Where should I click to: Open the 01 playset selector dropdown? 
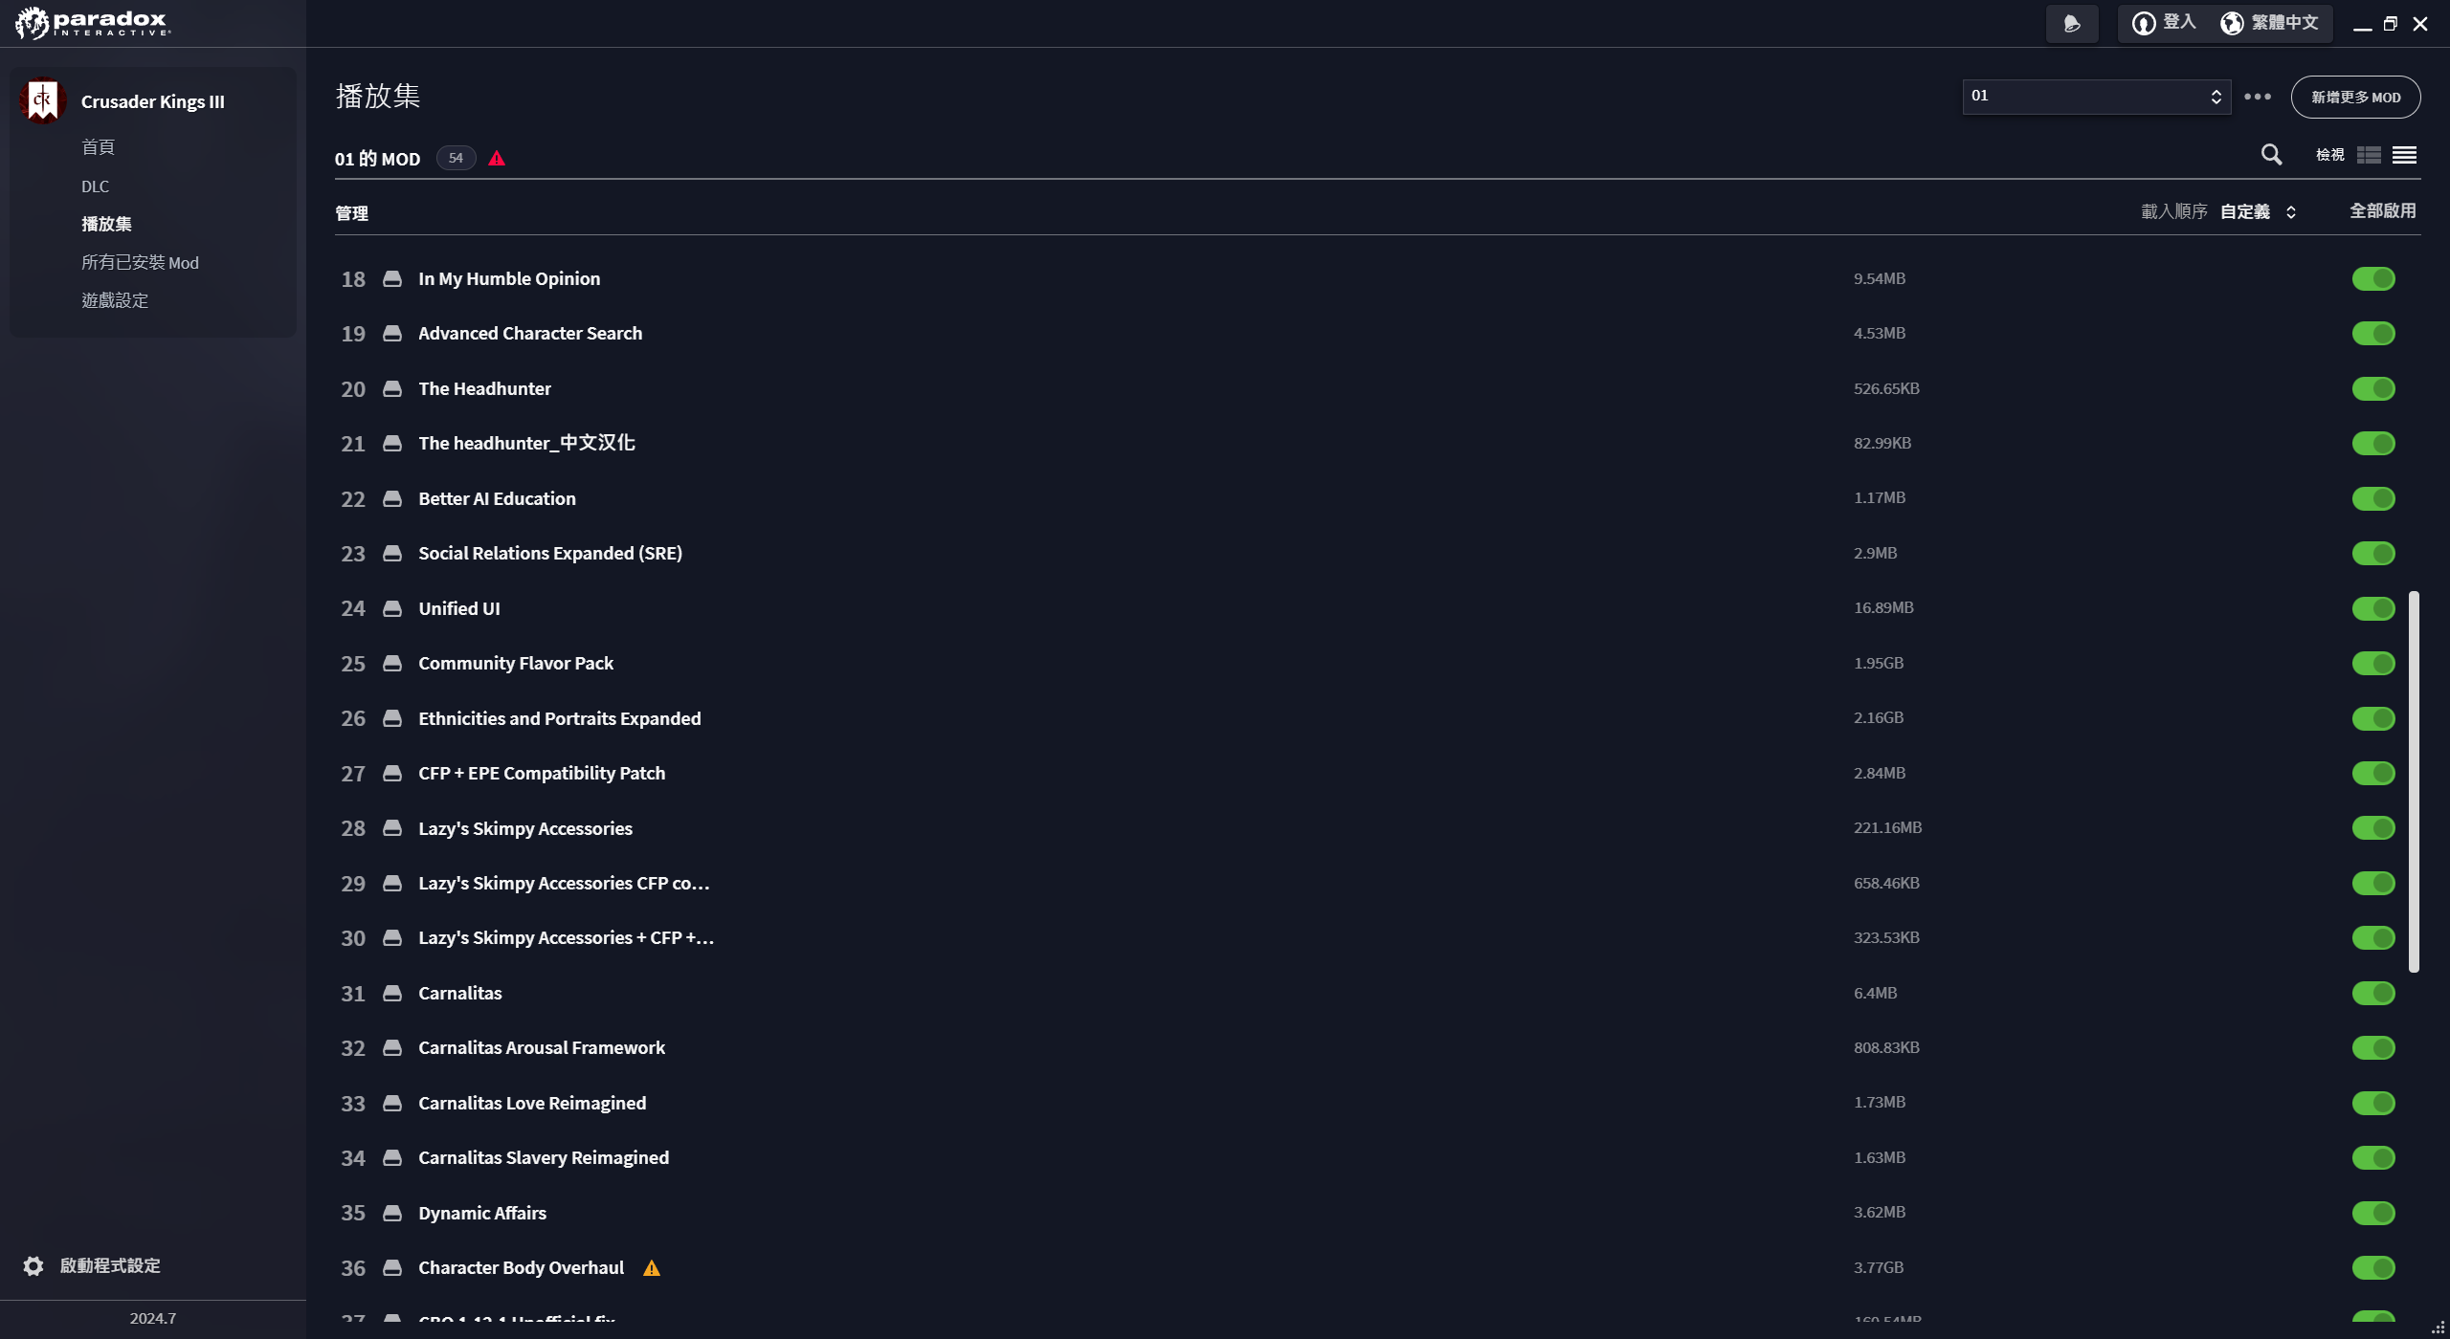click(x=2097, y=97)
